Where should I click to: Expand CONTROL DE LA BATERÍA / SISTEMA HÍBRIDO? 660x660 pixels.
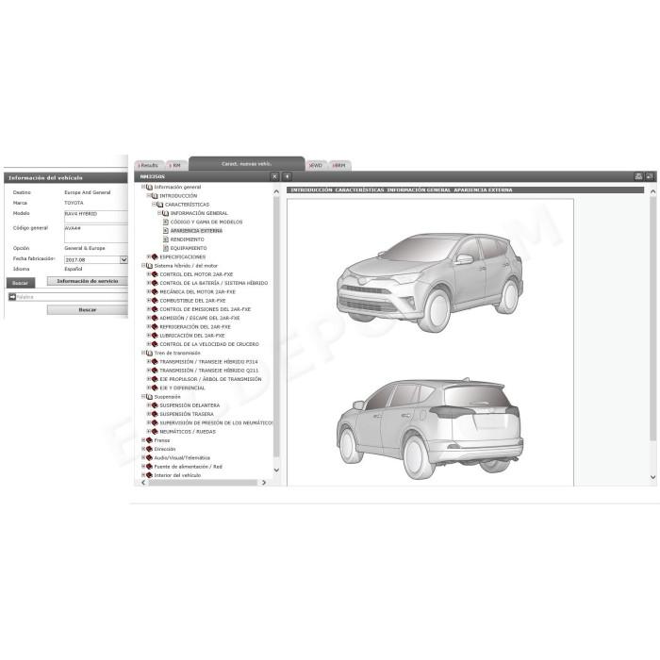149,283
